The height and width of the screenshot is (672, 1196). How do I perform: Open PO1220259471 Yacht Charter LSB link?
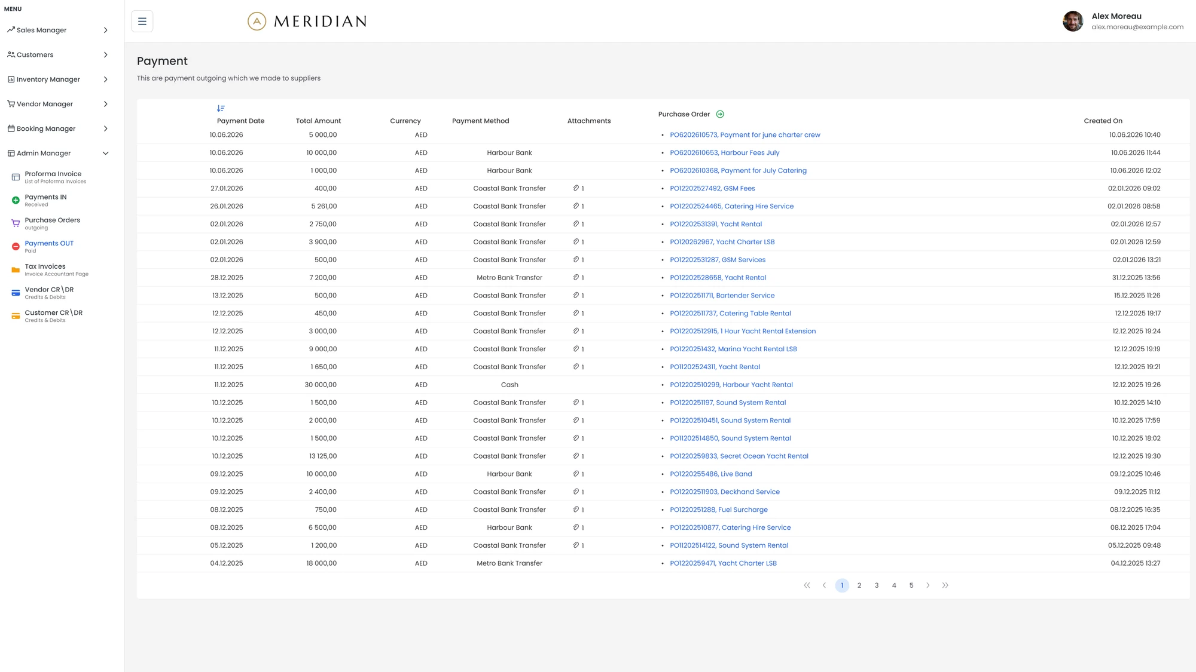pos(723,563)
